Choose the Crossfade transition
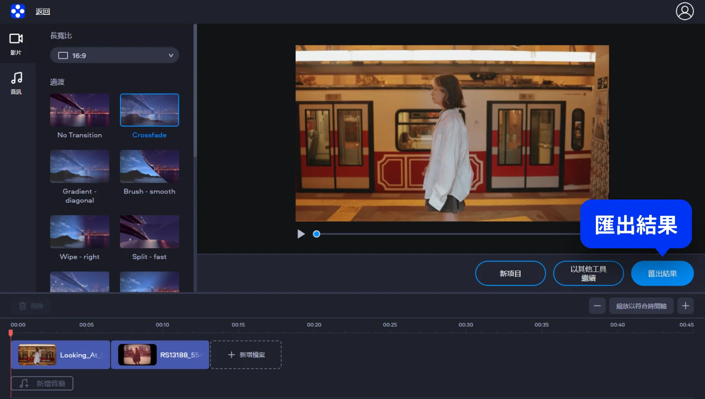Image resolution: width=705 pixels, height=399 pixels. (149, 110)
